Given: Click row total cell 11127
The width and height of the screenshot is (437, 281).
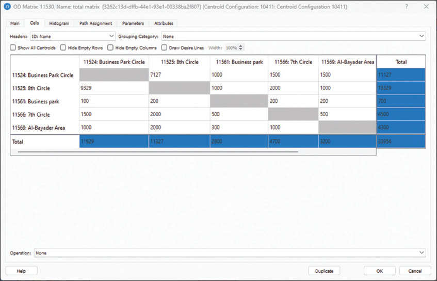Looking at the screenshot, I should (401, 75).
